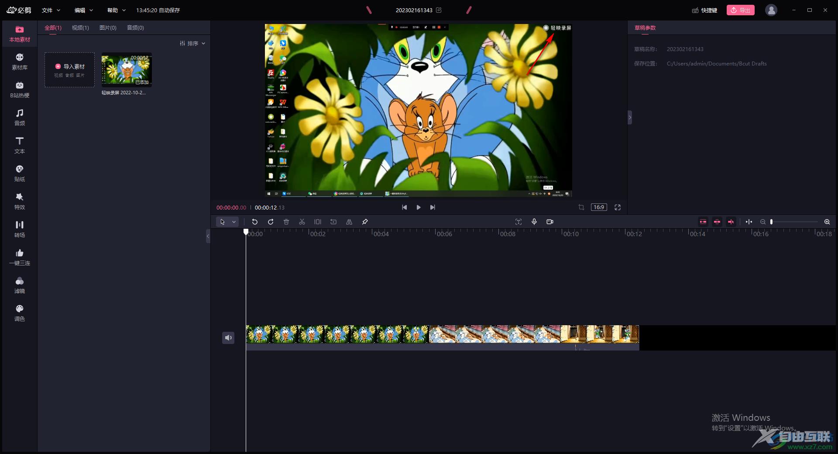Choose the pointer selection tool
This screenshot has width=838, height=454.
click(223, 222)
